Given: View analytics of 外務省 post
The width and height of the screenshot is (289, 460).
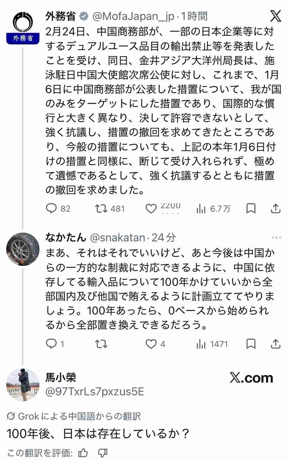Looking at the screenshot, I should click(201, 209).
